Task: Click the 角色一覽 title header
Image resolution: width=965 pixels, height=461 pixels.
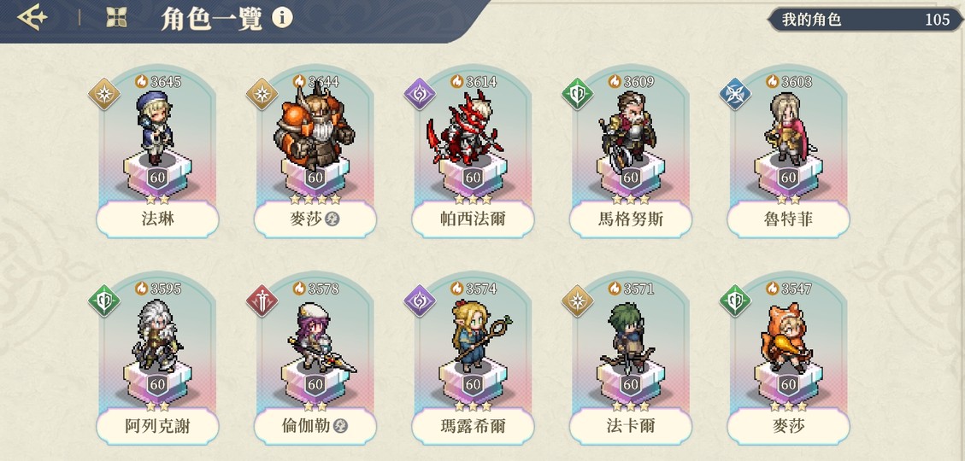Action: (211, 19)
